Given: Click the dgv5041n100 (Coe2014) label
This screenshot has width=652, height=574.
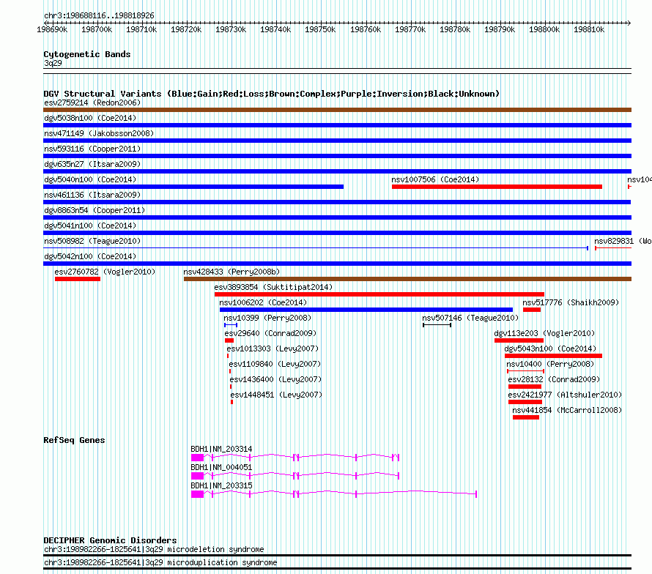Looking at the screenshot, I should click(x=90, y=225).
